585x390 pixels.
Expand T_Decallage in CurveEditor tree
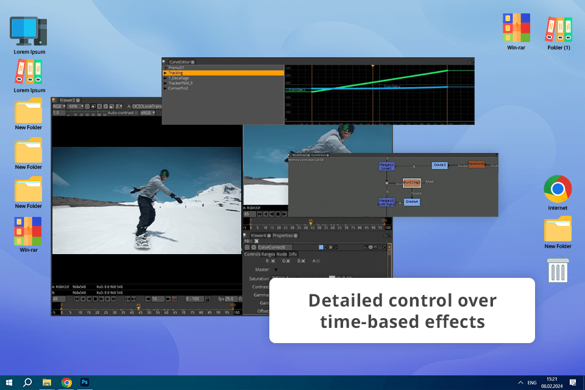point(165,78)
